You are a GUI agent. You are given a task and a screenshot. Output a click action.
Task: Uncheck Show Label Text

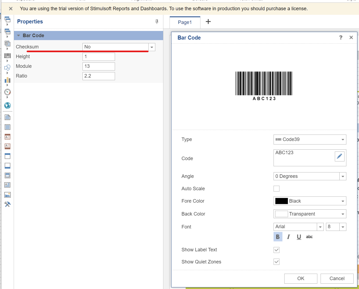(277, 250)
